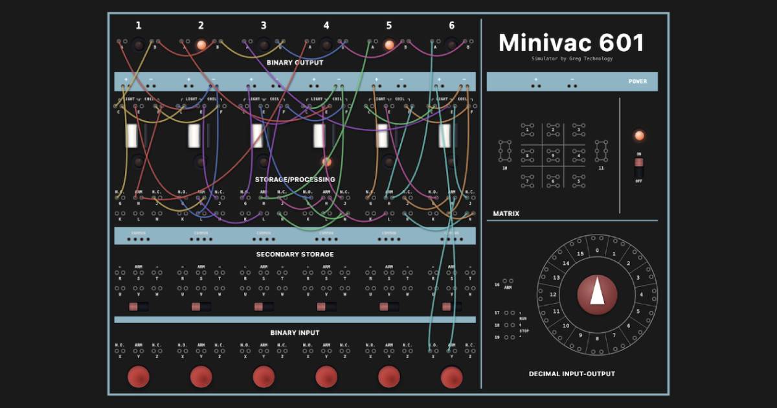The image size is (777, 408).
Task: Toggle secondary storage slide switch 5
Action: [388, 306]
